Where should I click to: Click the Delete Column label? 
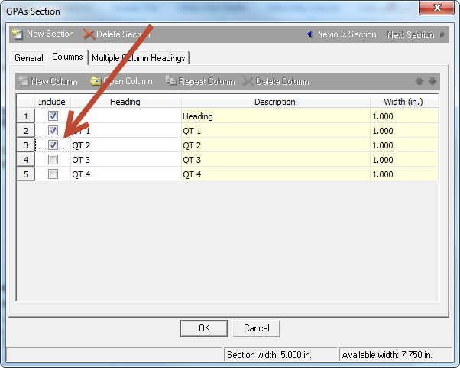click(282, 81)
